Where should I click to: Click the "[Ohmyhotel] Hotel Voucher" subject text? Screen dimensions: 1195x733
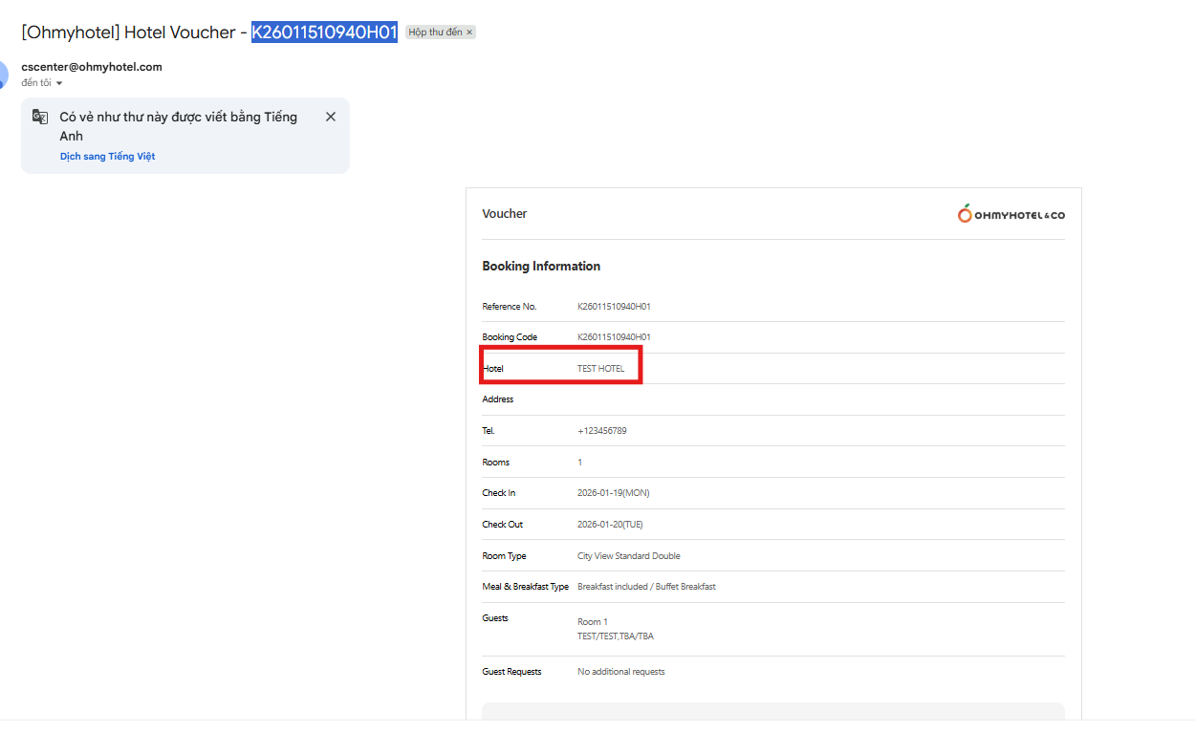coord(128,32)
